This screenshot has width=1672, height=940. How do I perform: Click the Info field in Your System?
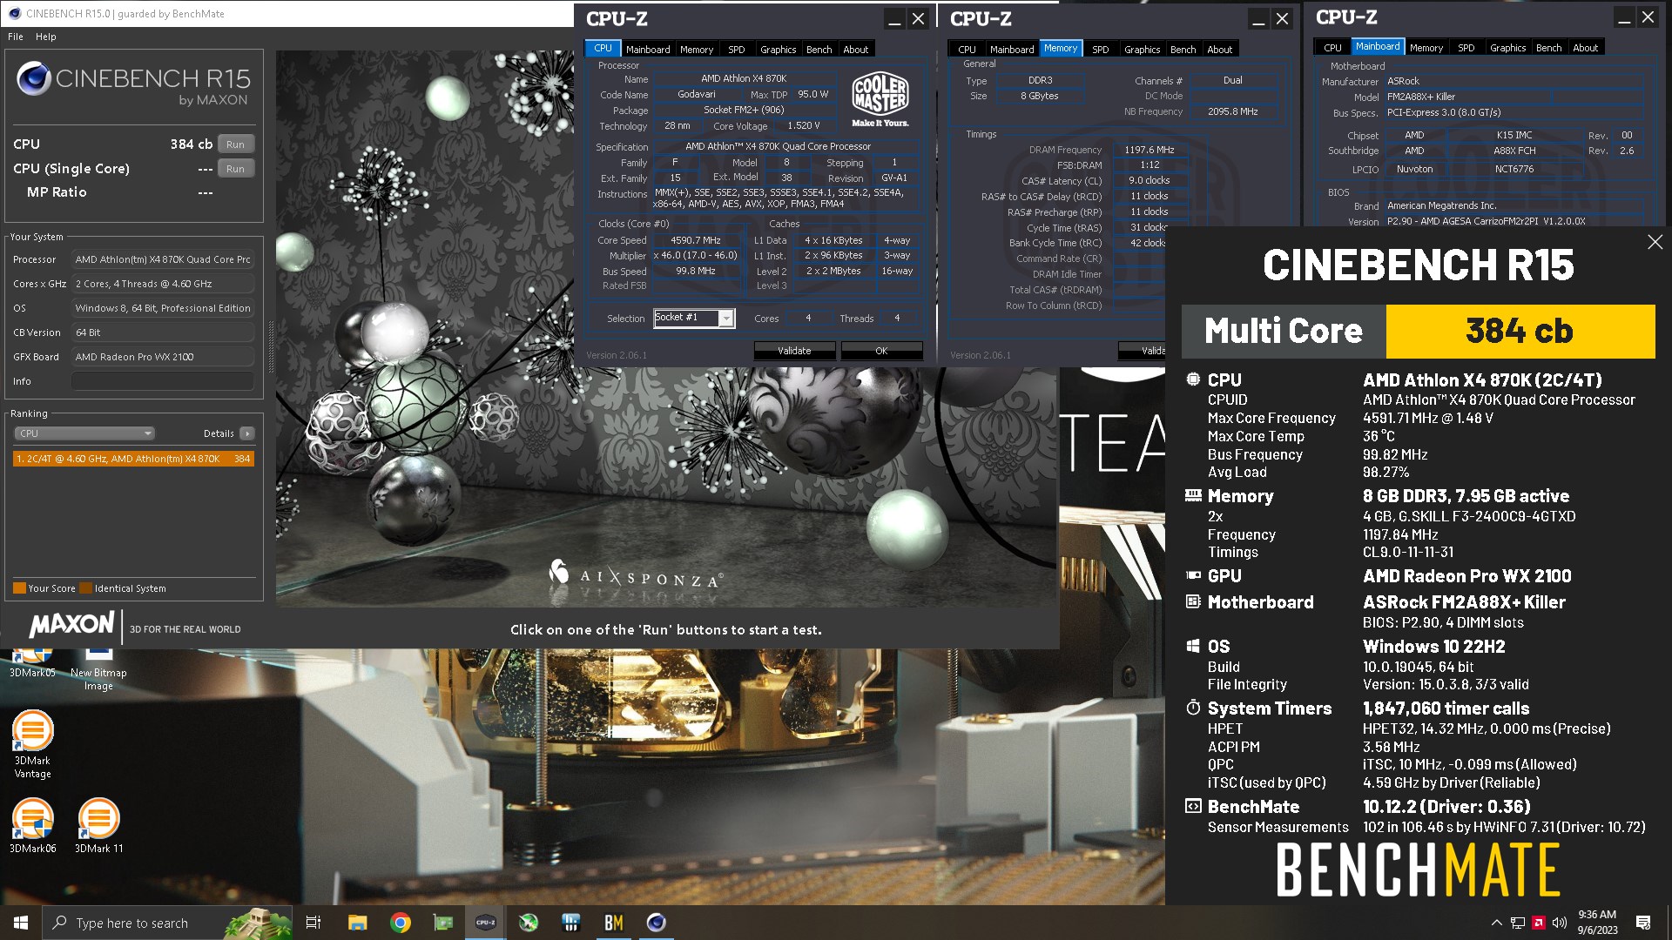pyautogui.click(x=163, y=381)
